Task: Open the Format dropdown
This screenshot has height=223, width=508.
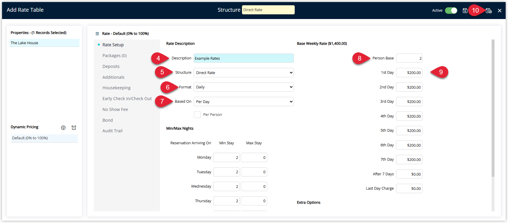Action: (x=243, y=87)
